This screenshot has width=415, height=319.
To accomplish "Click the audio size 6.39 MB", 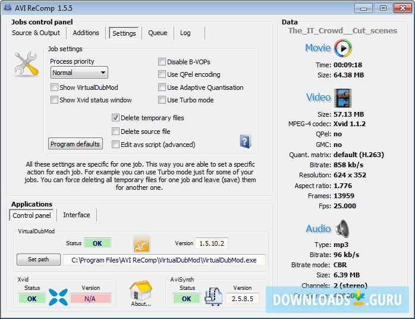I will point(347,275).
